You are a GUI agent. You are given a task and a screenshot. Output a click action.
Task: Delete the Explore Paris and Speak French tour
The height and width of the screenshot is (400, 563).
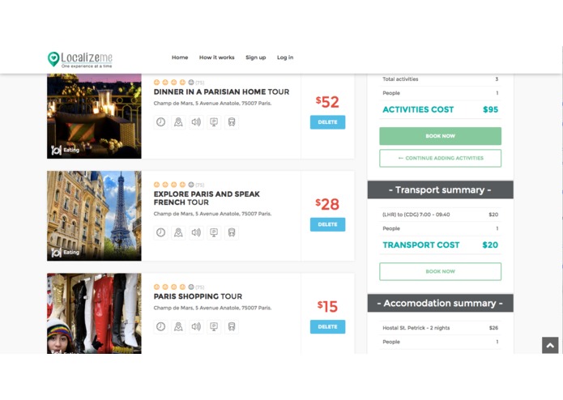tap(327, 224)
